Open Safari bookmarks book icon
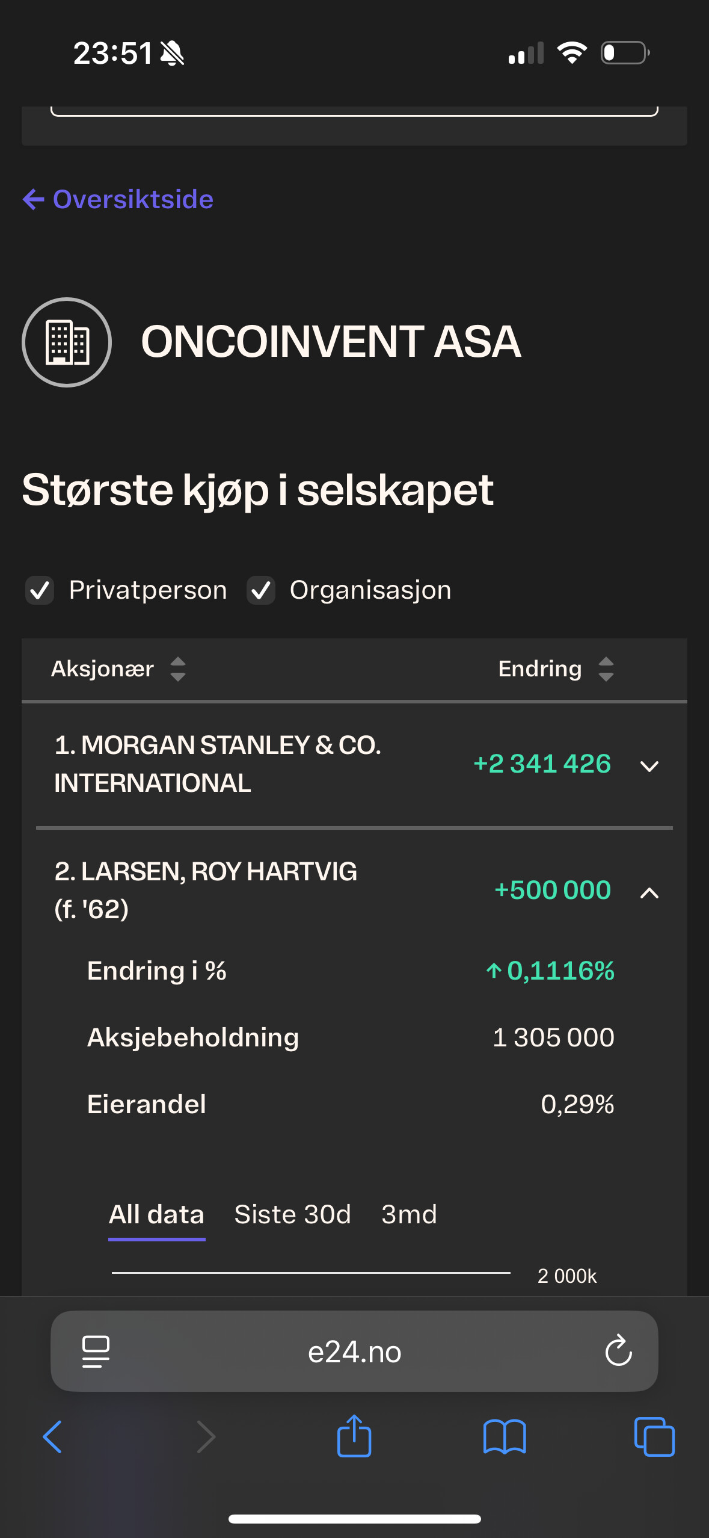The image size is (709, 1538). [505, 1437]
